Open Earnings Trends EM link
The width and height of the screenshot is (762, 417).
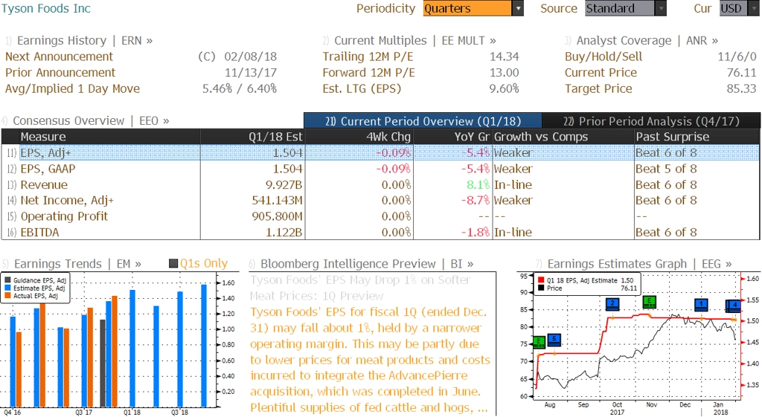(77, 264)
